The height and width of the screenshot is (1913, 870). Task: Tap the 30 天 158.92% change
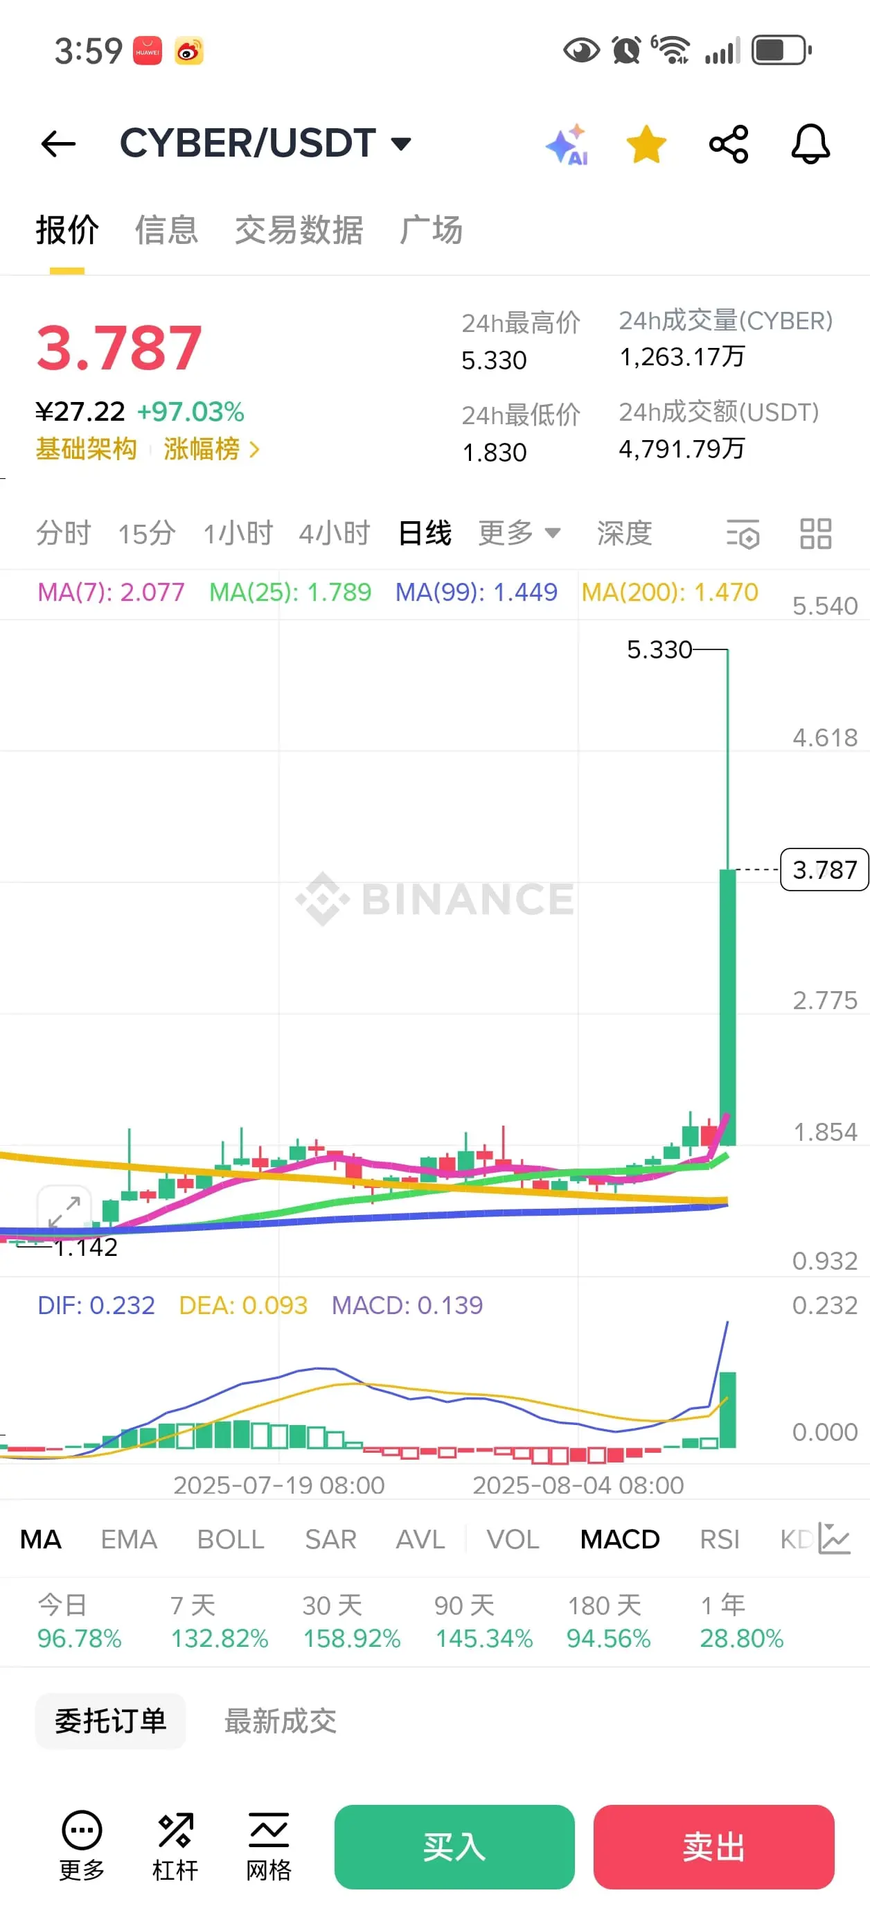[x=352, y=1622]
